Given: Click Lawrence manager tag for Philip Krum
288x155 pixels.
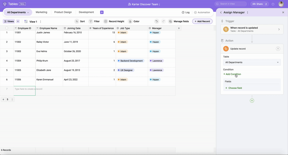Looking at the screenshot, I should pyautogui.click(x=156, y=61).
